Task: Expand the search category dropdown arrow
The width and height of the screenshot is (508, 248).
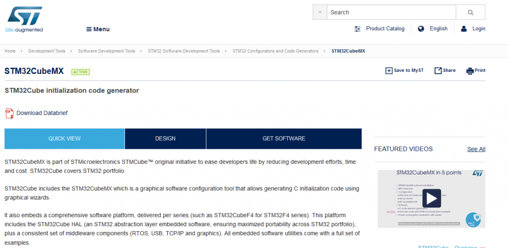Action: [x=320, y=12]
